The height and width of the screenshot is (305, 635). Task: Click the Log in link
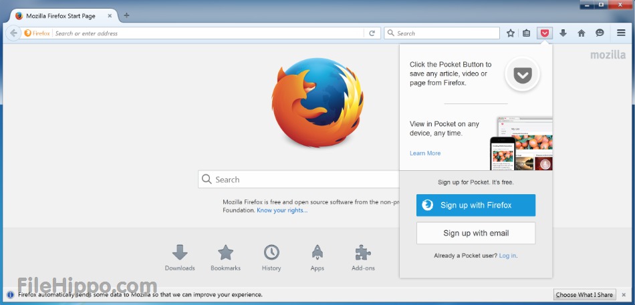507,256
